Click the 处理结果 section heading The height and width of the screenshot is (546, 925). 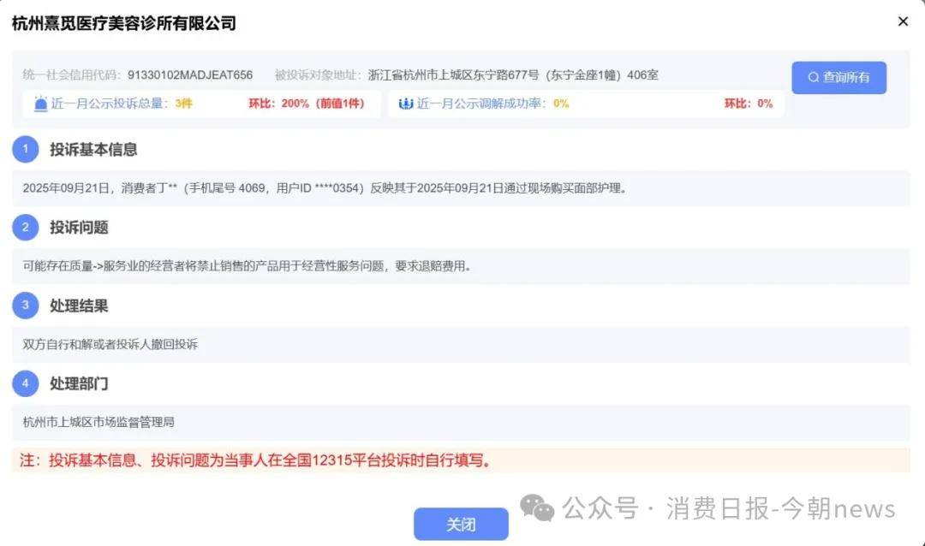pos(79,306)
